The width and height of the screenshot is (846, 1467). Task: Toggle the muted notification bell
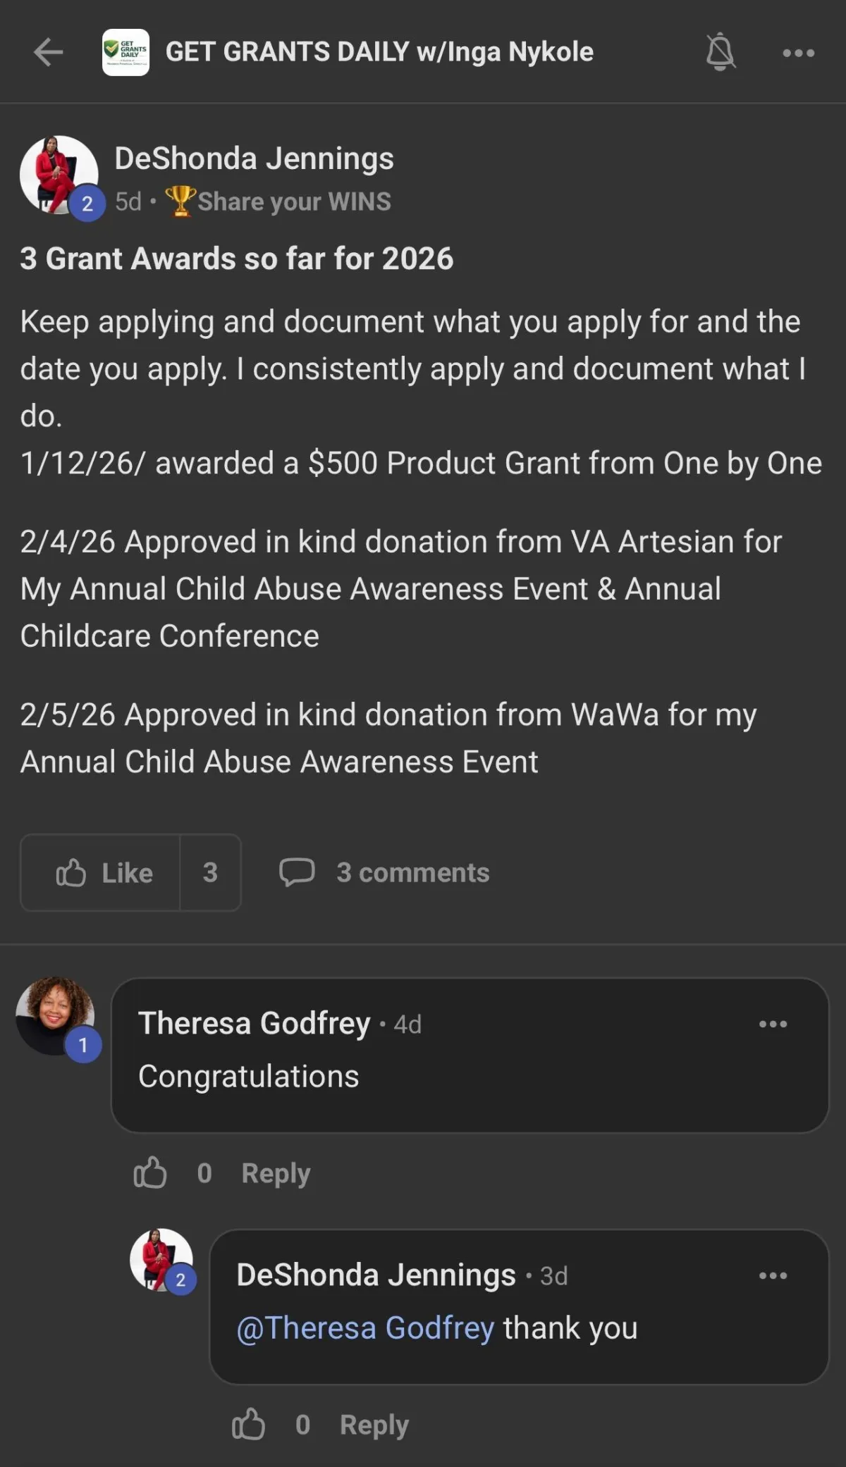[721, 52]
